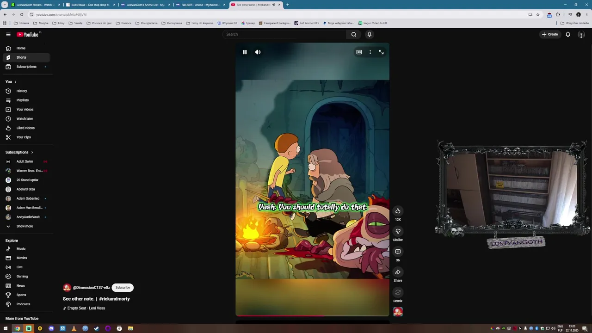Seek using the Short's red progress bar
Image resolution: width=592 pixels, height=333 pixels.
click(312, 316)
